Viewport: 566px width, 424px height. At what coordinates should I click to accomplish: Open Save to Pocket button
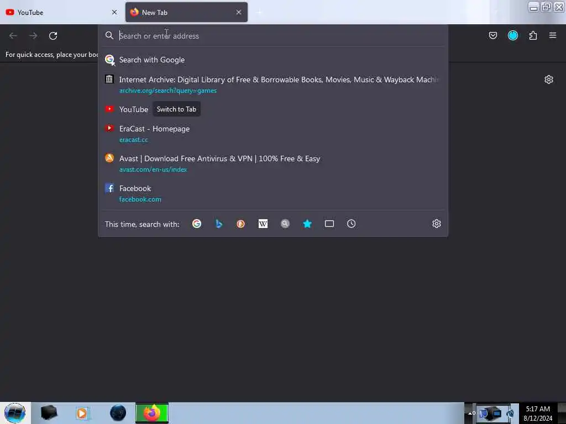point(492,35)
